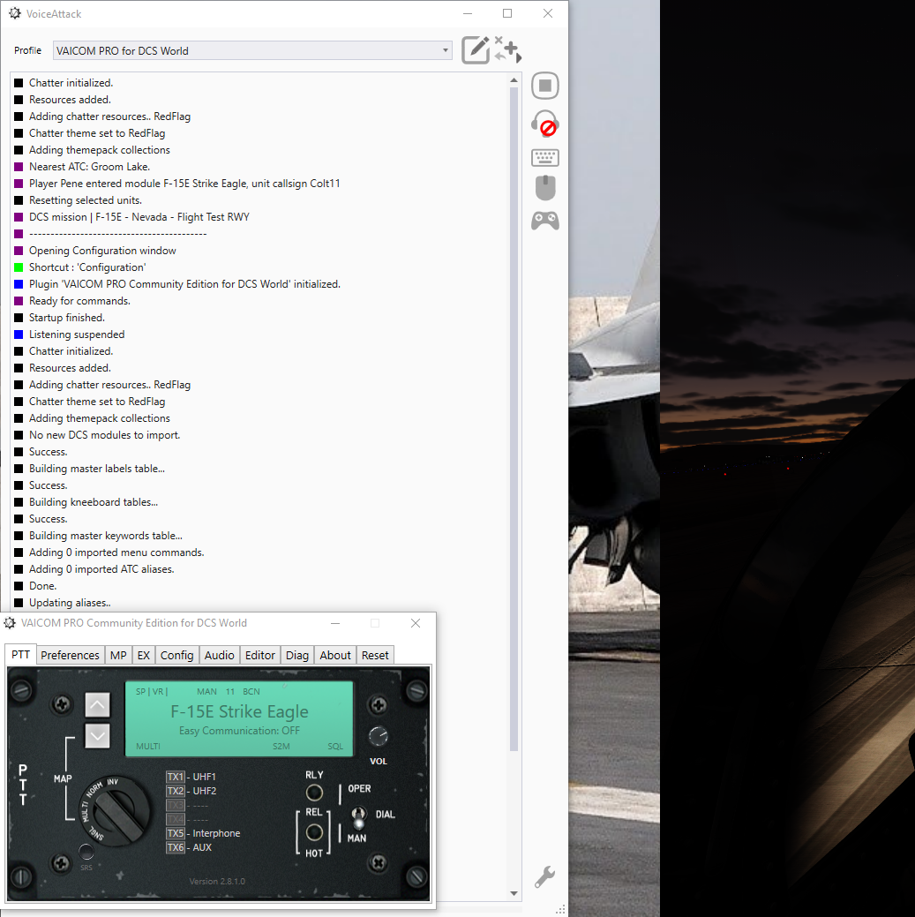Screen dimensions: 915x917
Task: Toggle the REL/HOT round button
Action: point(314,832)
